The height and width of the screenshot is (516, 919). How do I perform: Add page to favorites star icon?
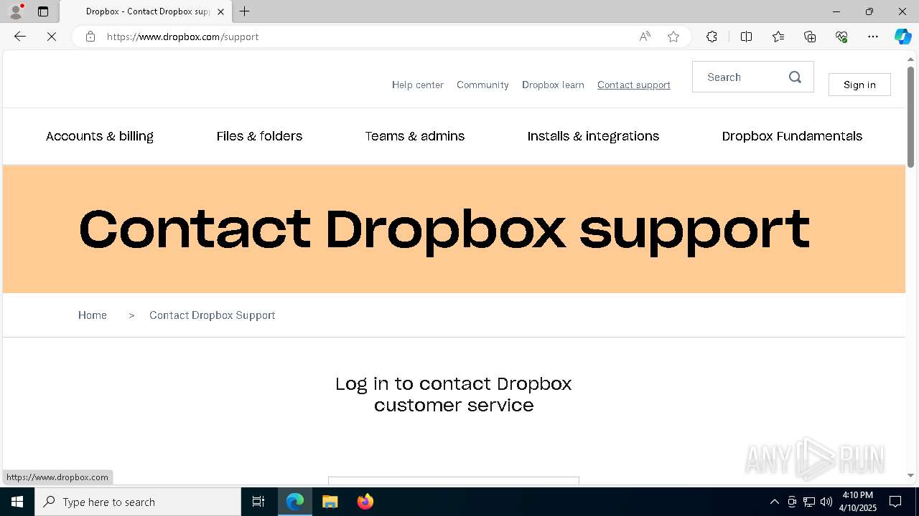[x=673, y=37]
